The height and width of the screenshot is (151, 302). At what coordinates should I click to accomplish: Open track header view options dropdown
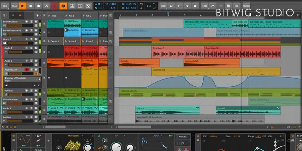point(5,15)
